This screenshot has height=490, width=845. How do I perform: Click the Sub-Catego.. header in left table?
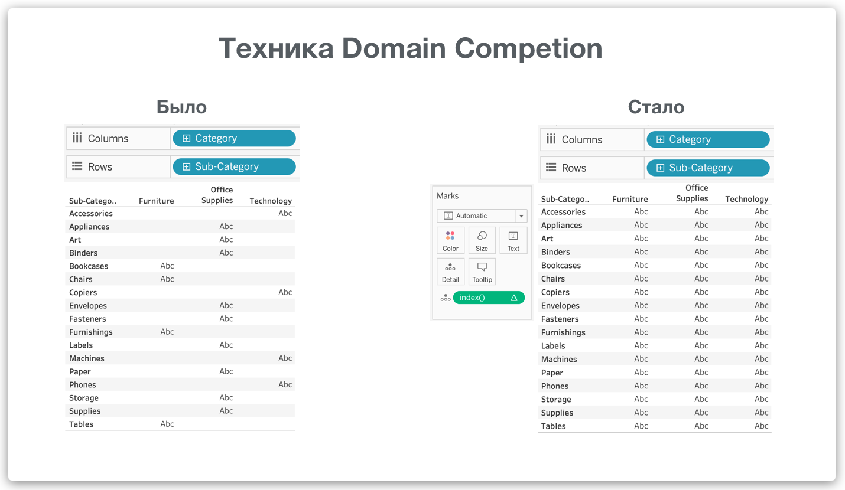point(93,201)
